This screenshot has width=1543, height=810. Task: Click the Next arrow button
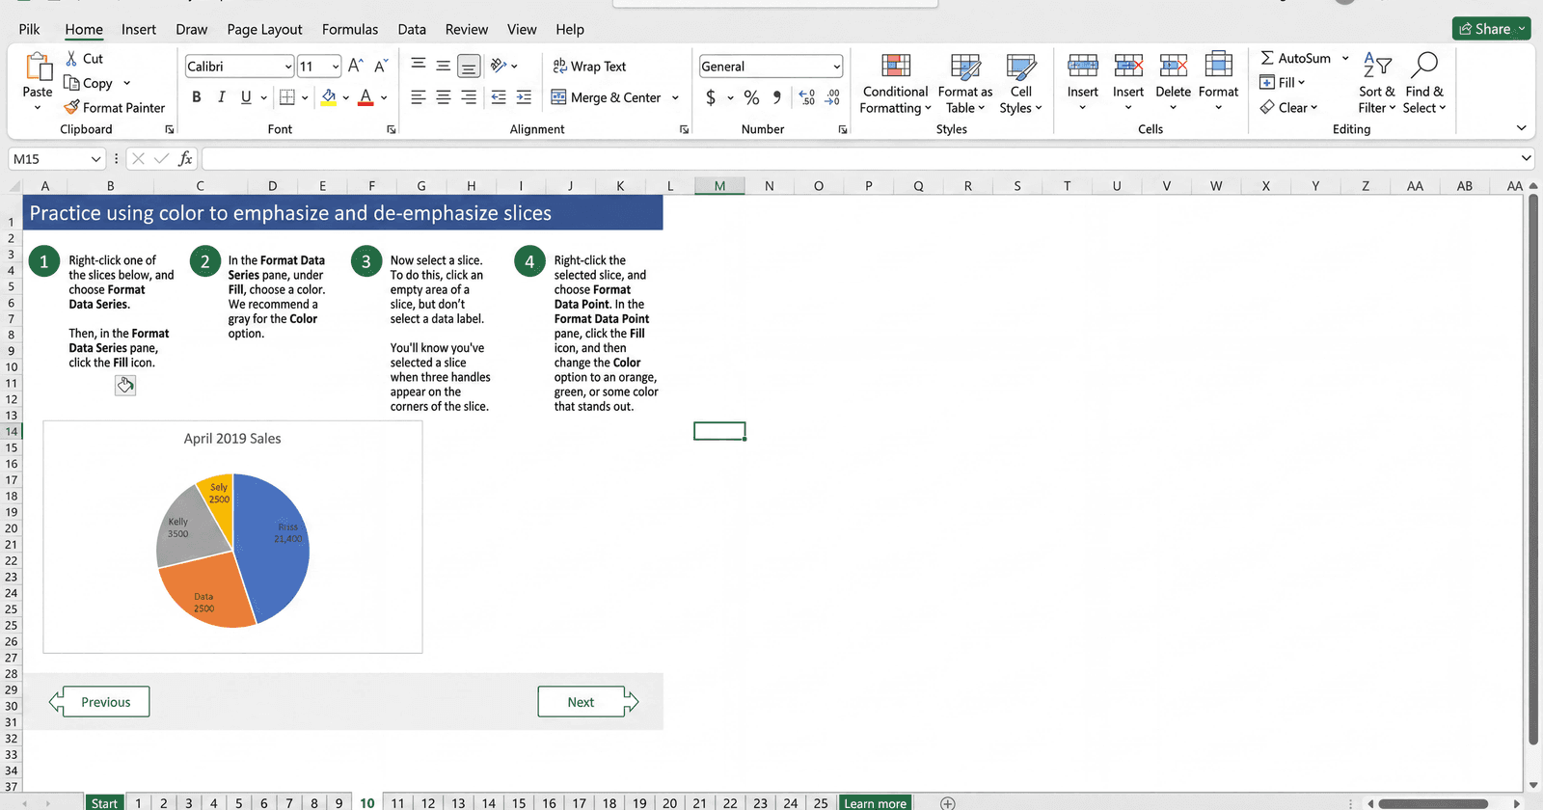(x=588, y=702)
